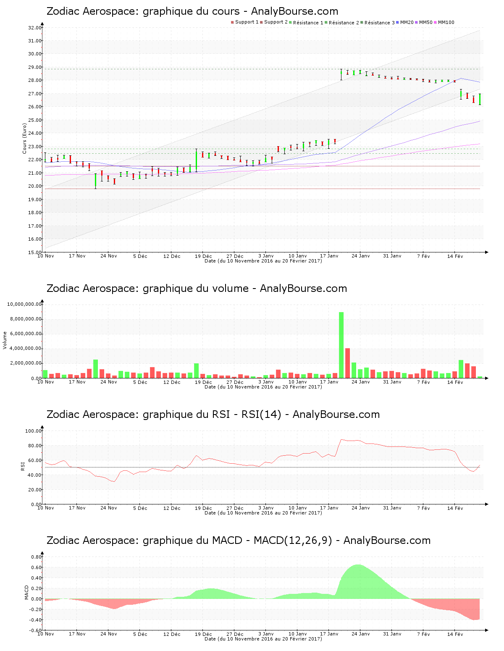Click the date range caption under volume chart
The width and height of the screenshot is (504, 651).
263,387
